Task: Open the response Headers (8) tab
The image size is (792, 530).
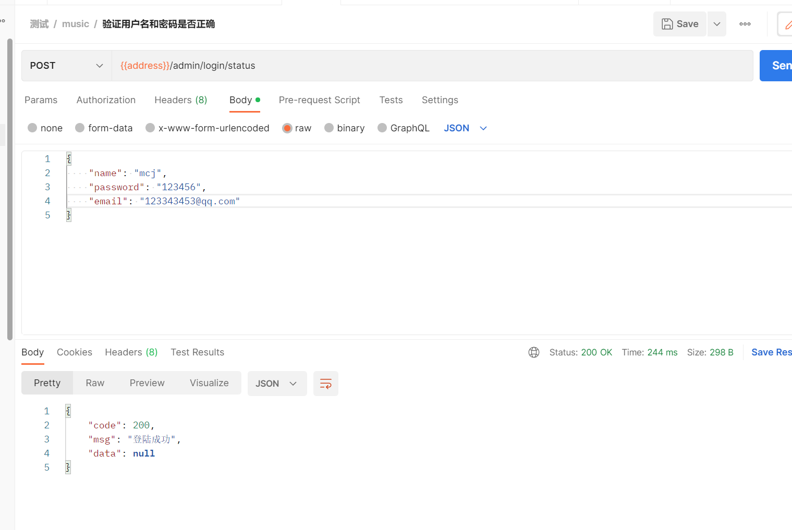Action: (x=131, y=352)
